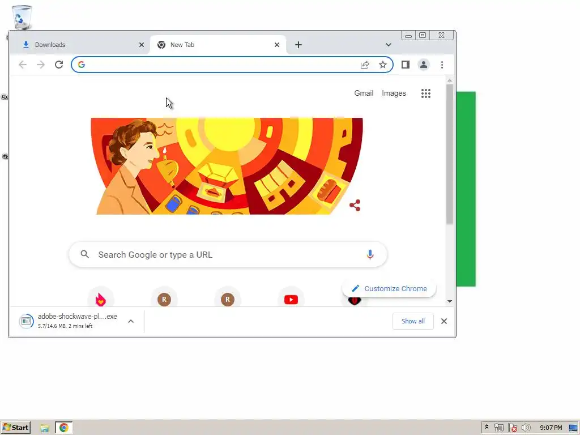The height and width of the screenshot is (435, 580).
Task: Open a new tab with plus button
Action: [x=298, y=45]
